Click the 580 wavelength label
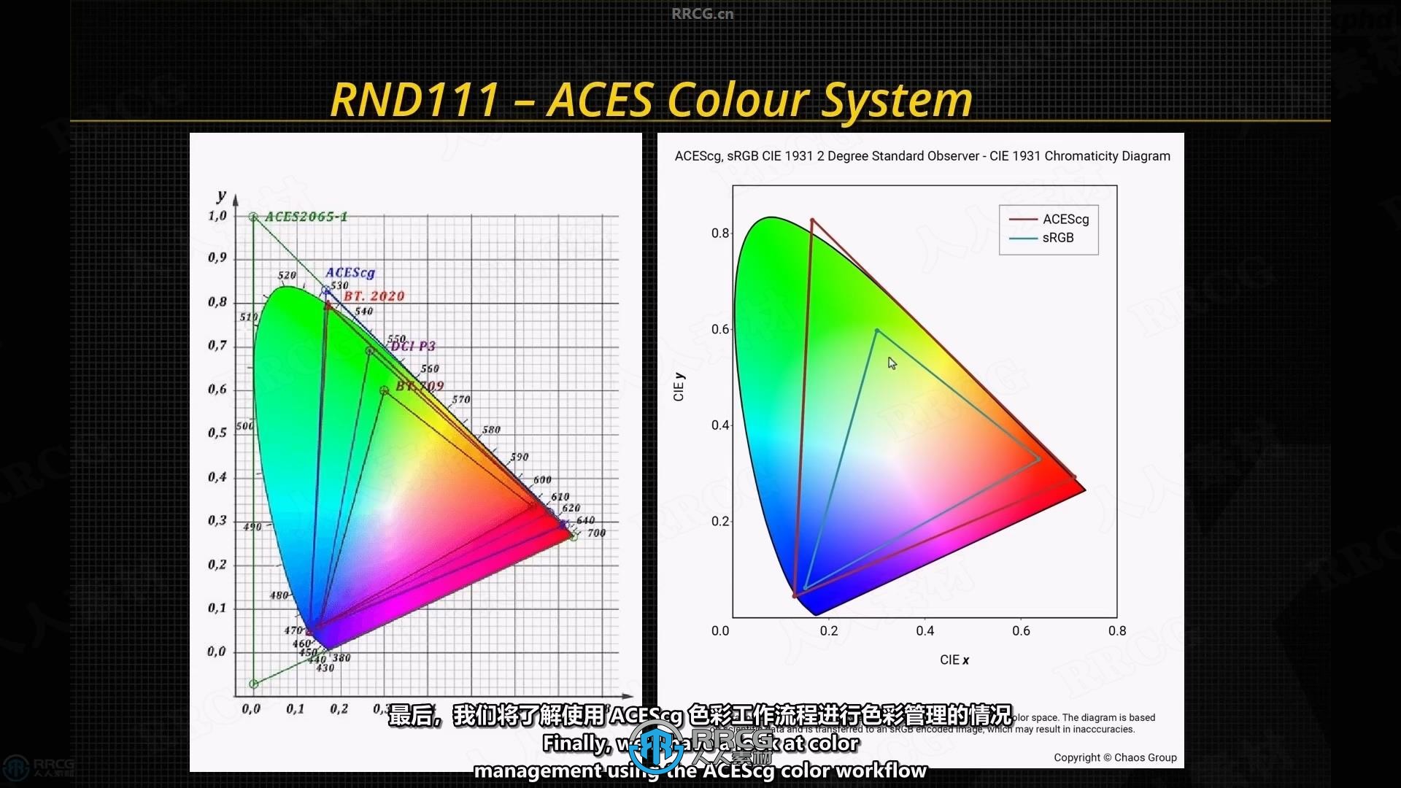 (491, 429)
